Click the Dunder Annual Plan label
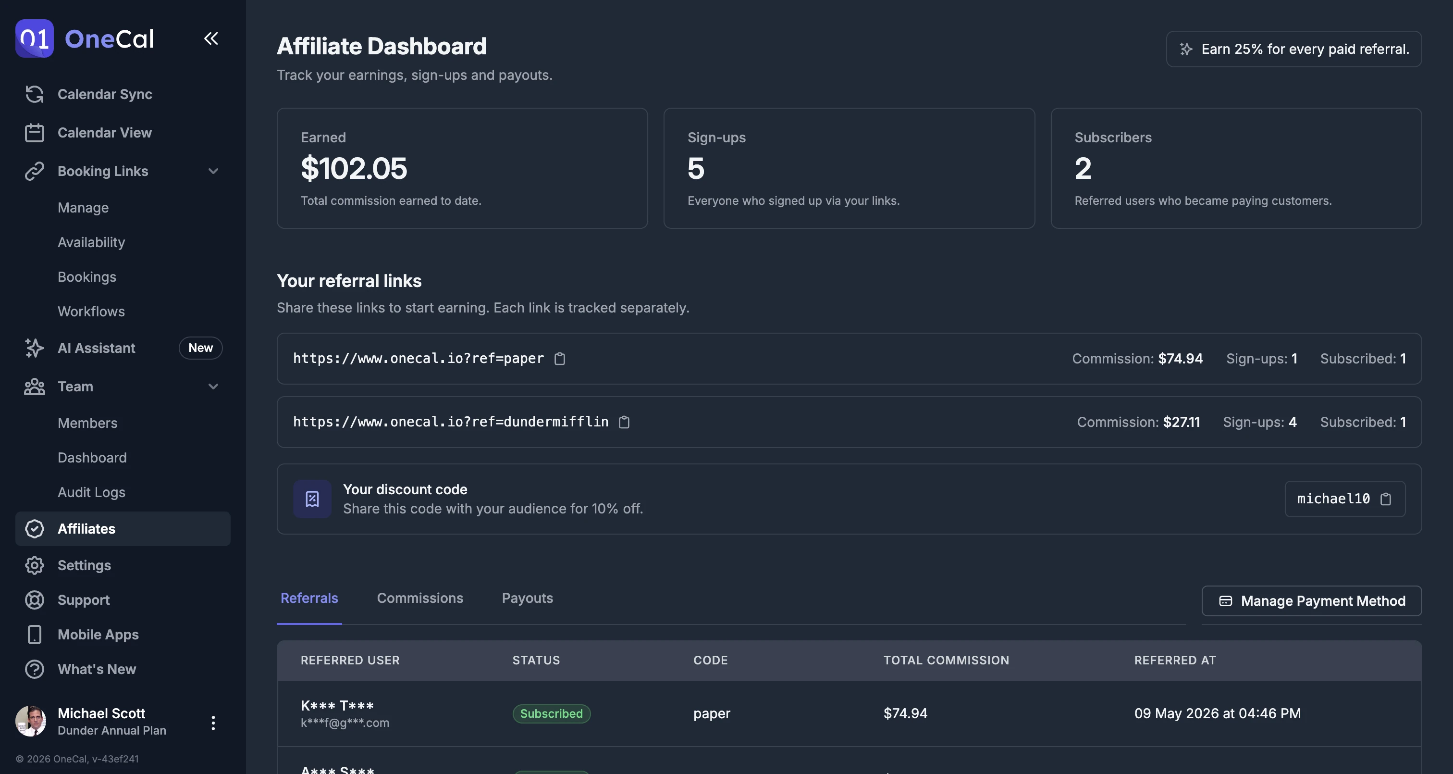1453x774 pixels. [111, 731]
